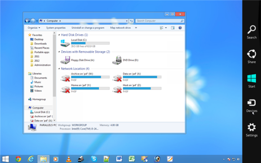Toggle the preview pane button
The height and width of the screenshot is (163, 261).
(173, 28)
